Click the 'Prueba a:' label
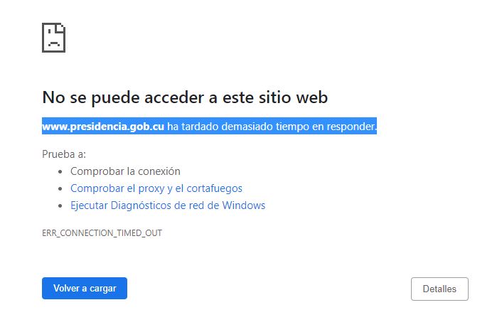The height and width of the screenshot is (332, 502). [x=64, y=154]
